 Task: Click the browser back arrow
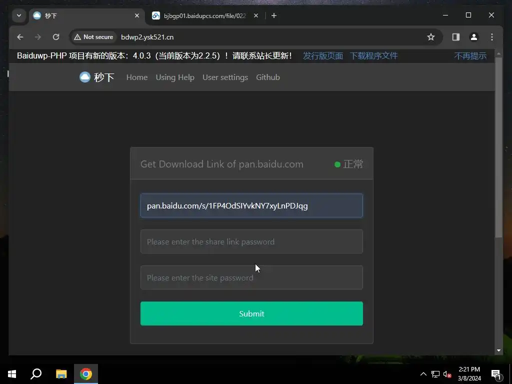pos(20,37)
